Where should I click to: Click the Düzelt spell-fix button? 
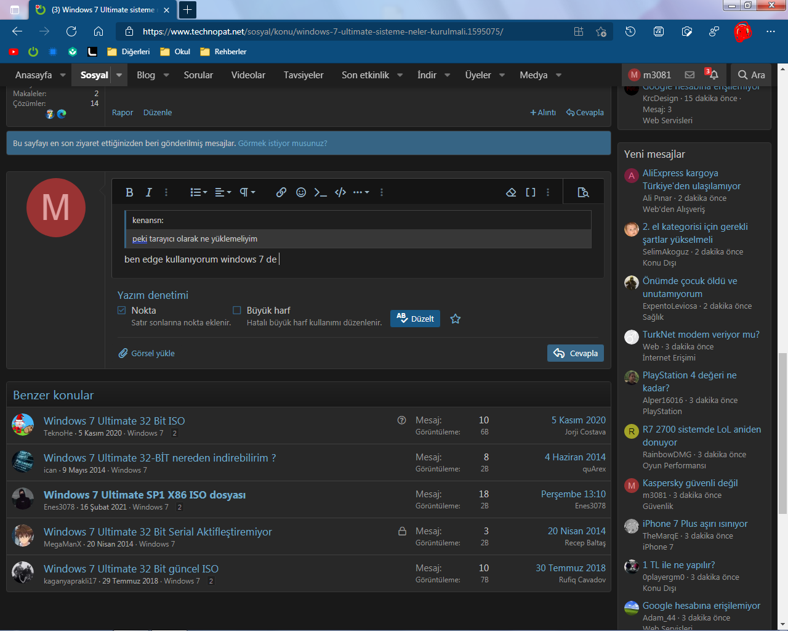[415, 319]
